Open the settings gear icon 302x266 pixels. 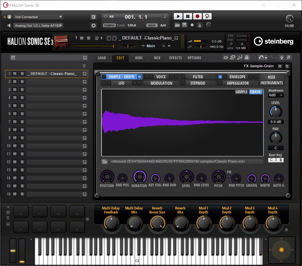[93, 25]
